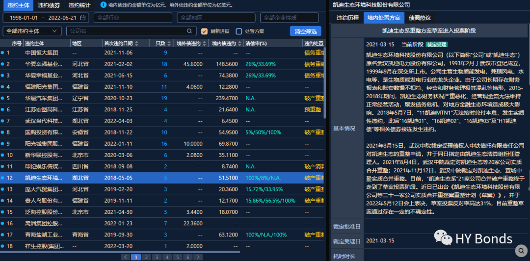Select the 江苏宏图高科 row

[x=162, y=109]
